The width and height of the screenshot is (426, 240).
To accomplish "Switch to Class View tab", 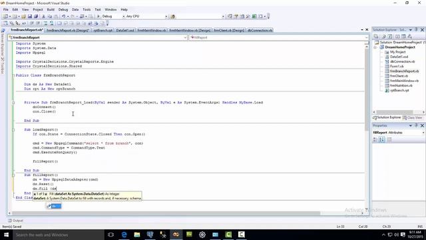I will [x=413, y=117].
